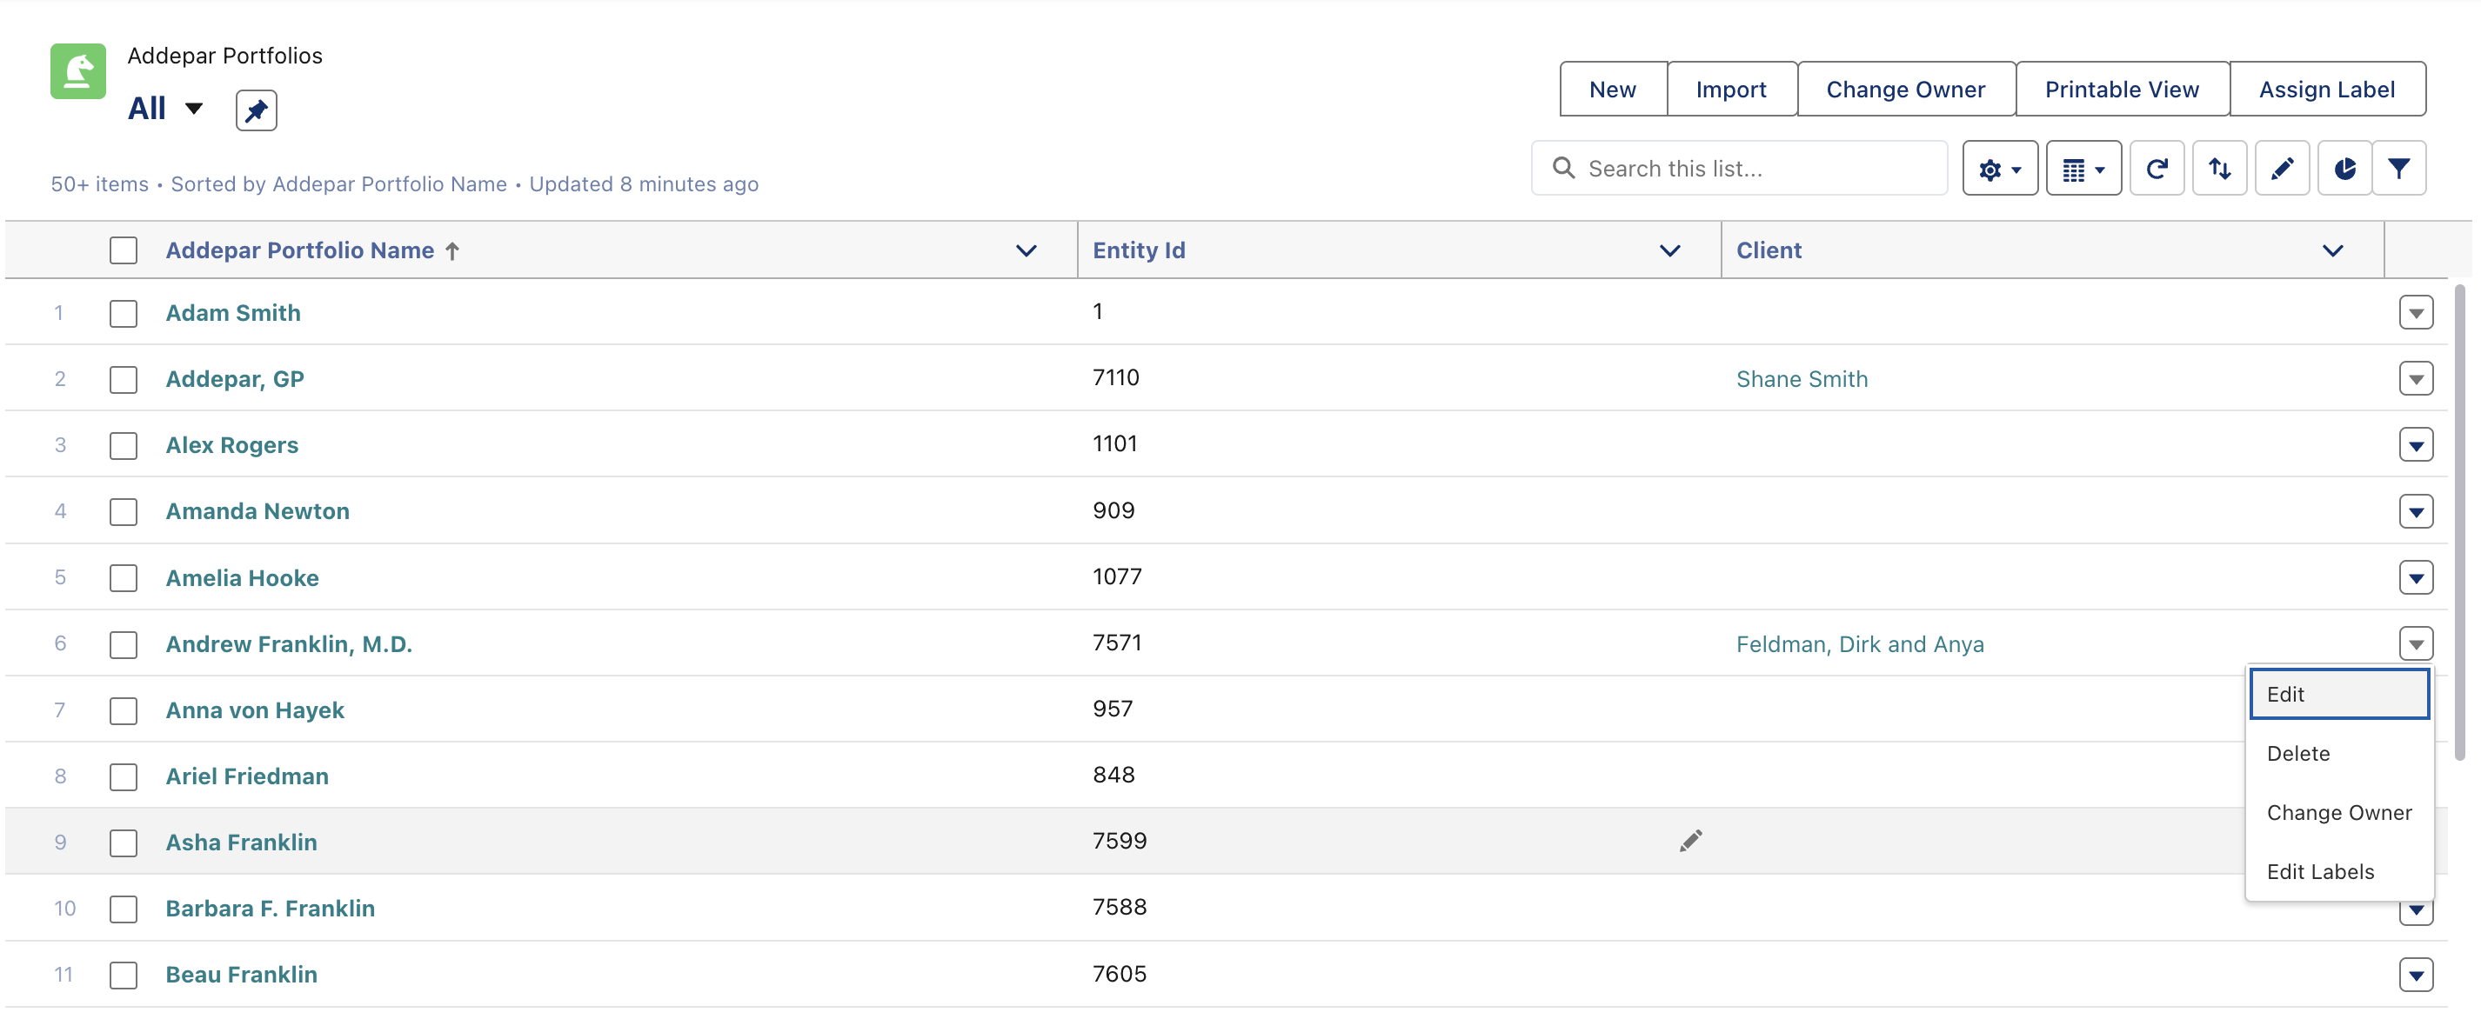
Task: Expand Client column menu chevron
Action: (2333, 251)
